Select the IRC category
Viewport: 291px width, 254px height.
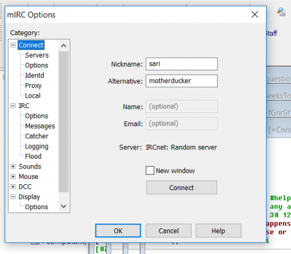click(x=24, y=106)
